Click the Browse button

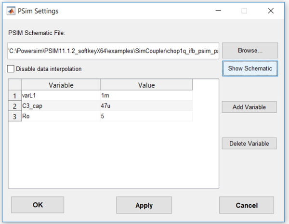pyautogui.click(x=250, y=50)
